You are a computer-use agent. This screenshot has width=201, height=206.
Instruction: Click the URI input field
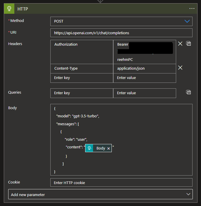pyautogui.click(x=121, y=33)
